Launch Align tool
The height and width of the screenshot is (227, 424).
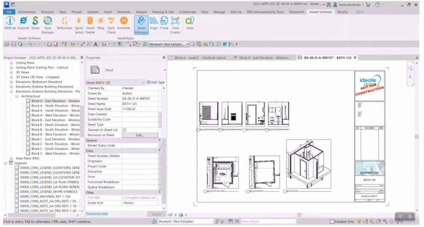154,23
